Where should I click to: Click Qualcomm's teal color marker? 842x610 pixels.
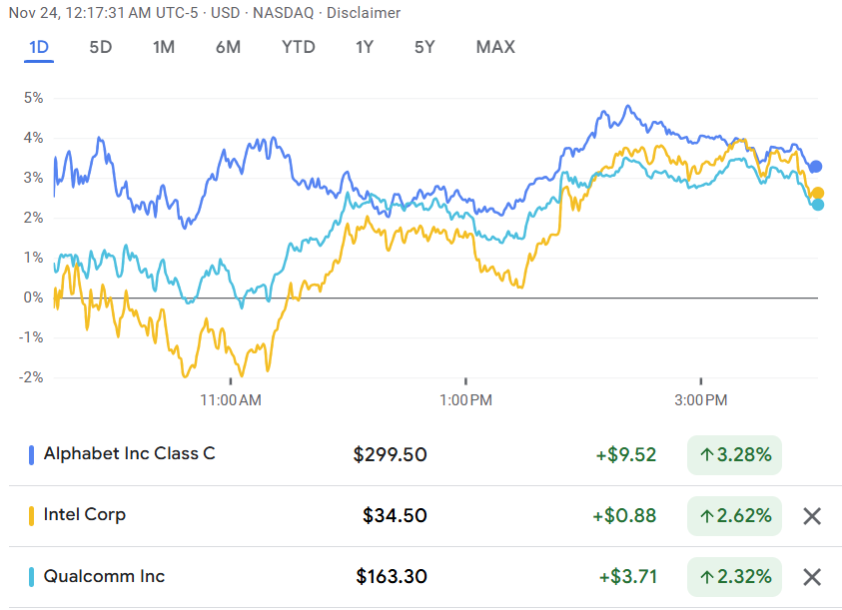click(31, 577)
